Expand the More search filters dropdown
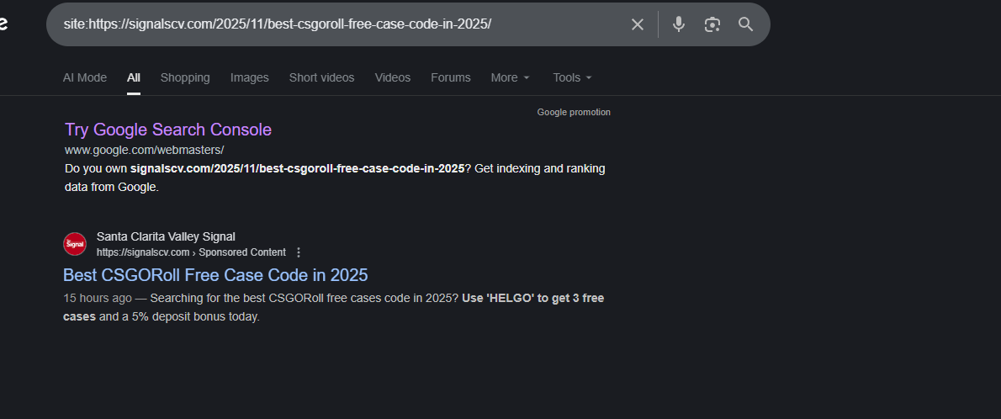The height and width of the screenshot is (419, 1001). click(510, 77)
